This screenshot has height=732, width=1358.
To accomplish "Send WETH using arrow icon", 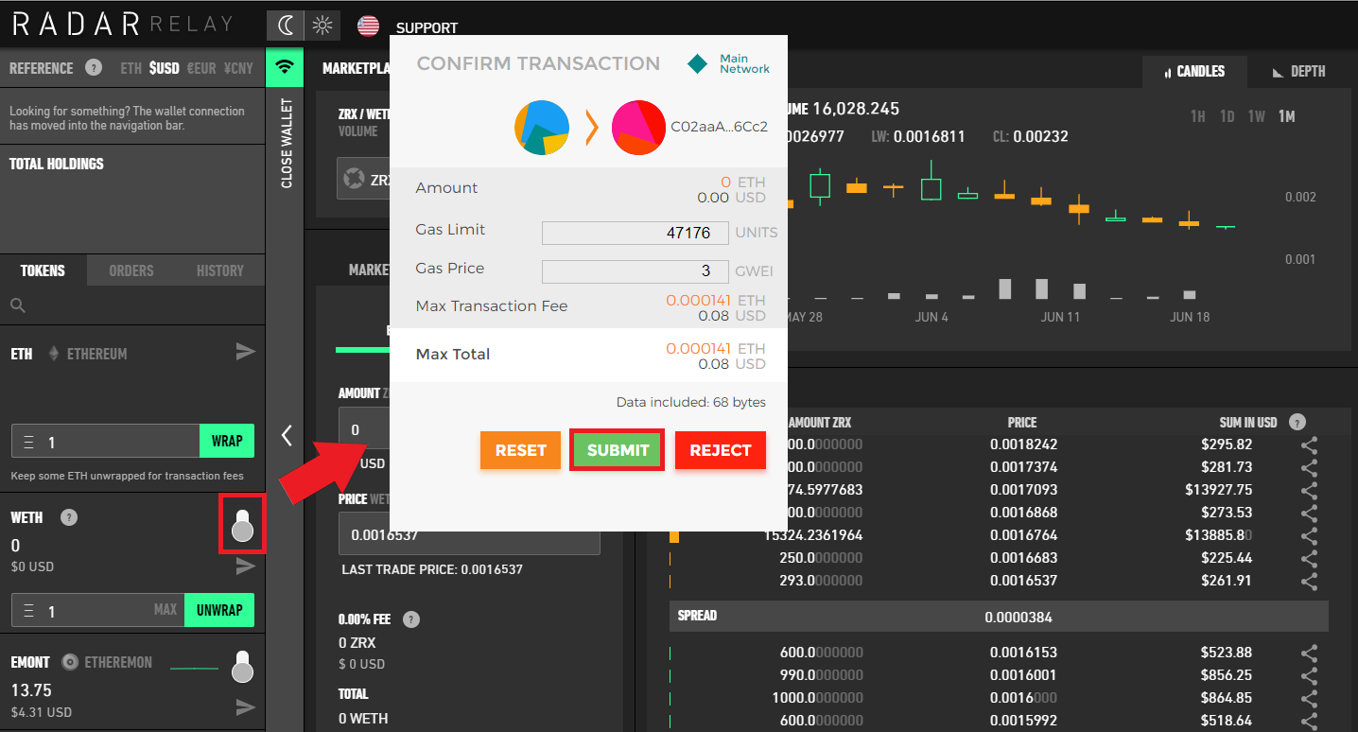I will 245,566.
